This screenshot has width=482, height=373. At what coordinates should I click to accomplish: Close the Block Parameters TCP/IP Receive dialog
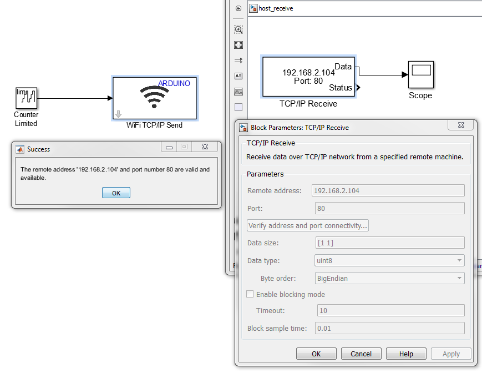click(461, 127)
